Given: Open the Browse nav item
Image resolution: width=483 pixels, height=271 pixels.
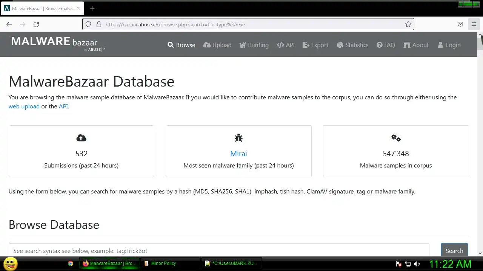Looking at the screenshot, I should pos(182,45).
